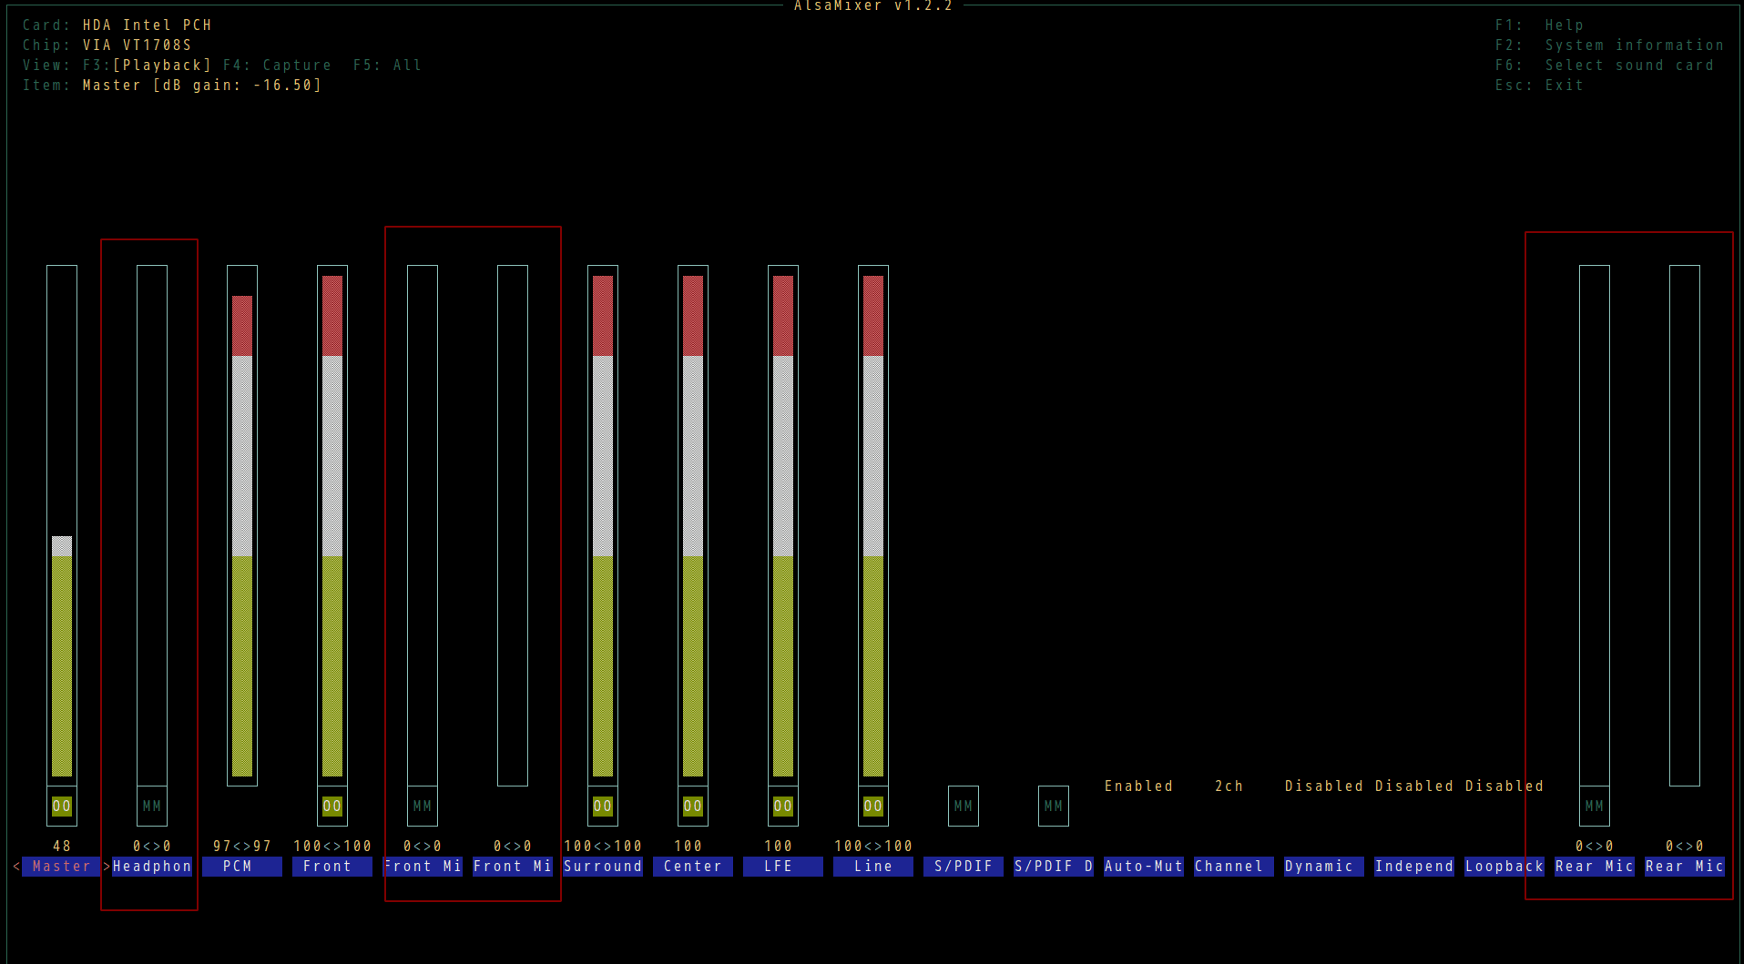Click the PCM level text 97<>97
The image size is (1744, 964).
tap(242, 847)
